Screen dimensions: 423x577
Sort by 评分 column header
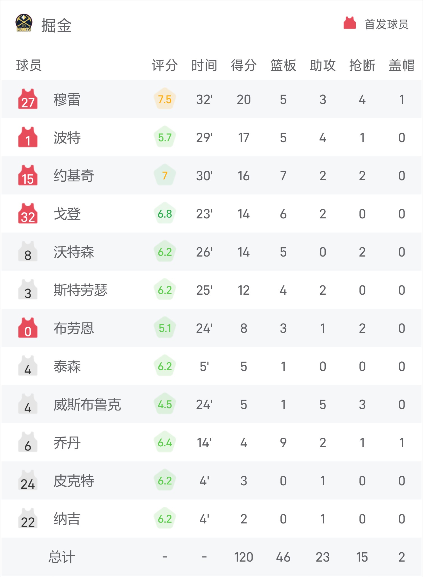[165, 65]
